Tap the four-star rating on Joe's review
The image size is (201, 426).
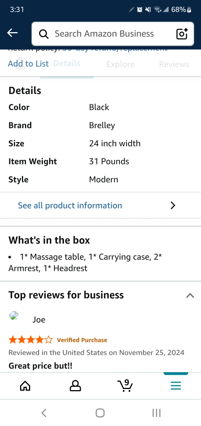(31, 340)
